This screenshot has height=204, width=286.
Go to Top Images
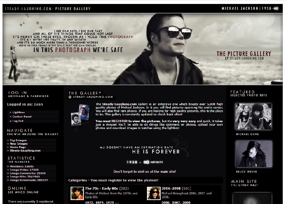18,140
